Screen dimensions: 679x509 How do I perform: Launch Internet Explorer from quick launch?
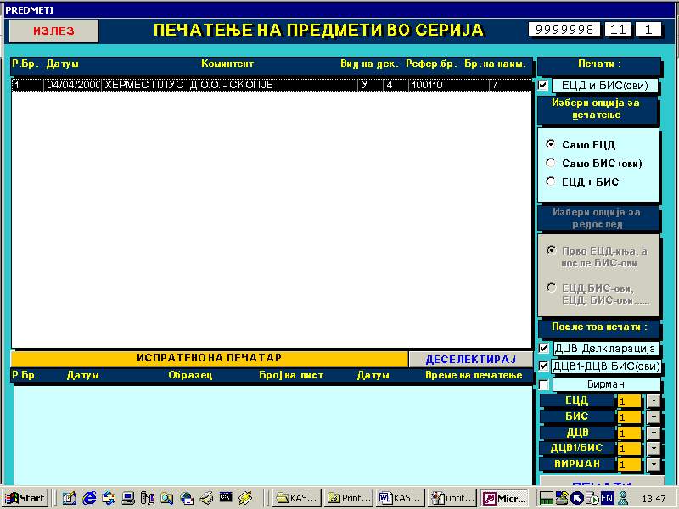coord(89,498)
